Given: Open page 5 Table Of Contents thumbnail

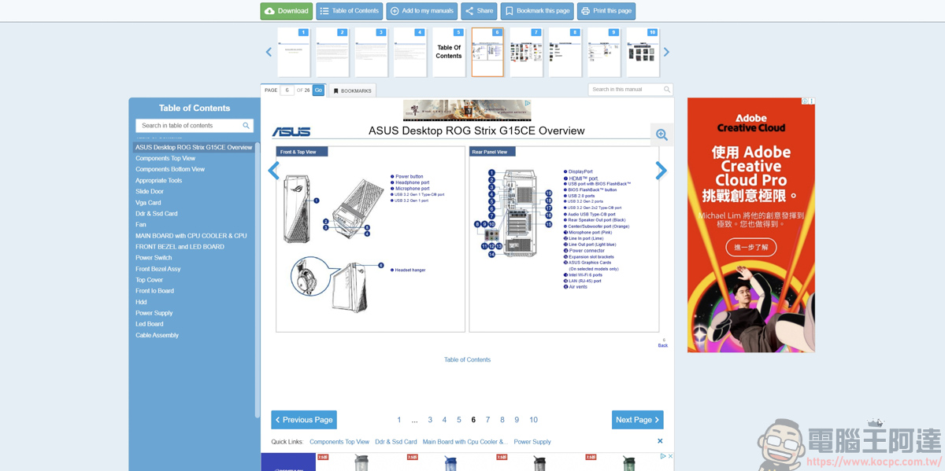Looking at the screenshot, I should tap(449, 53).
